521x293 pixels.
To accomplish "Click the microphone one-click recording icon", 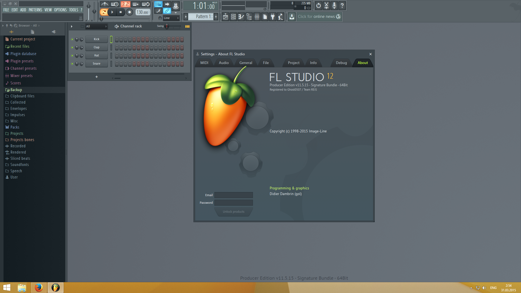I will [x=334, y=6].
